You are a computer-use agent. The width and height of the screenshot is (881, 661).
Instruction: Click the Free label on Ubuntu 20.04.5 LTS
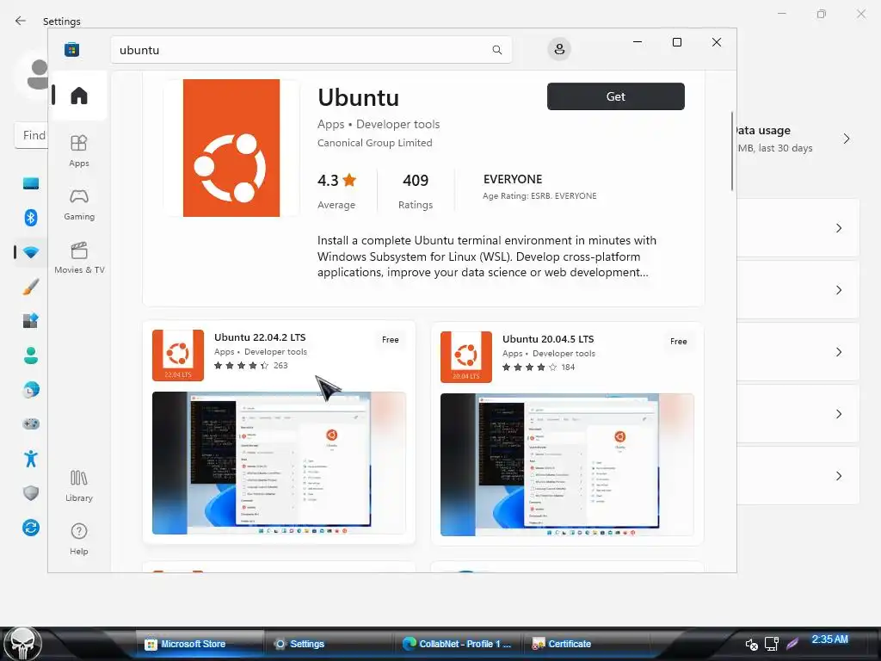coord(678,341)
